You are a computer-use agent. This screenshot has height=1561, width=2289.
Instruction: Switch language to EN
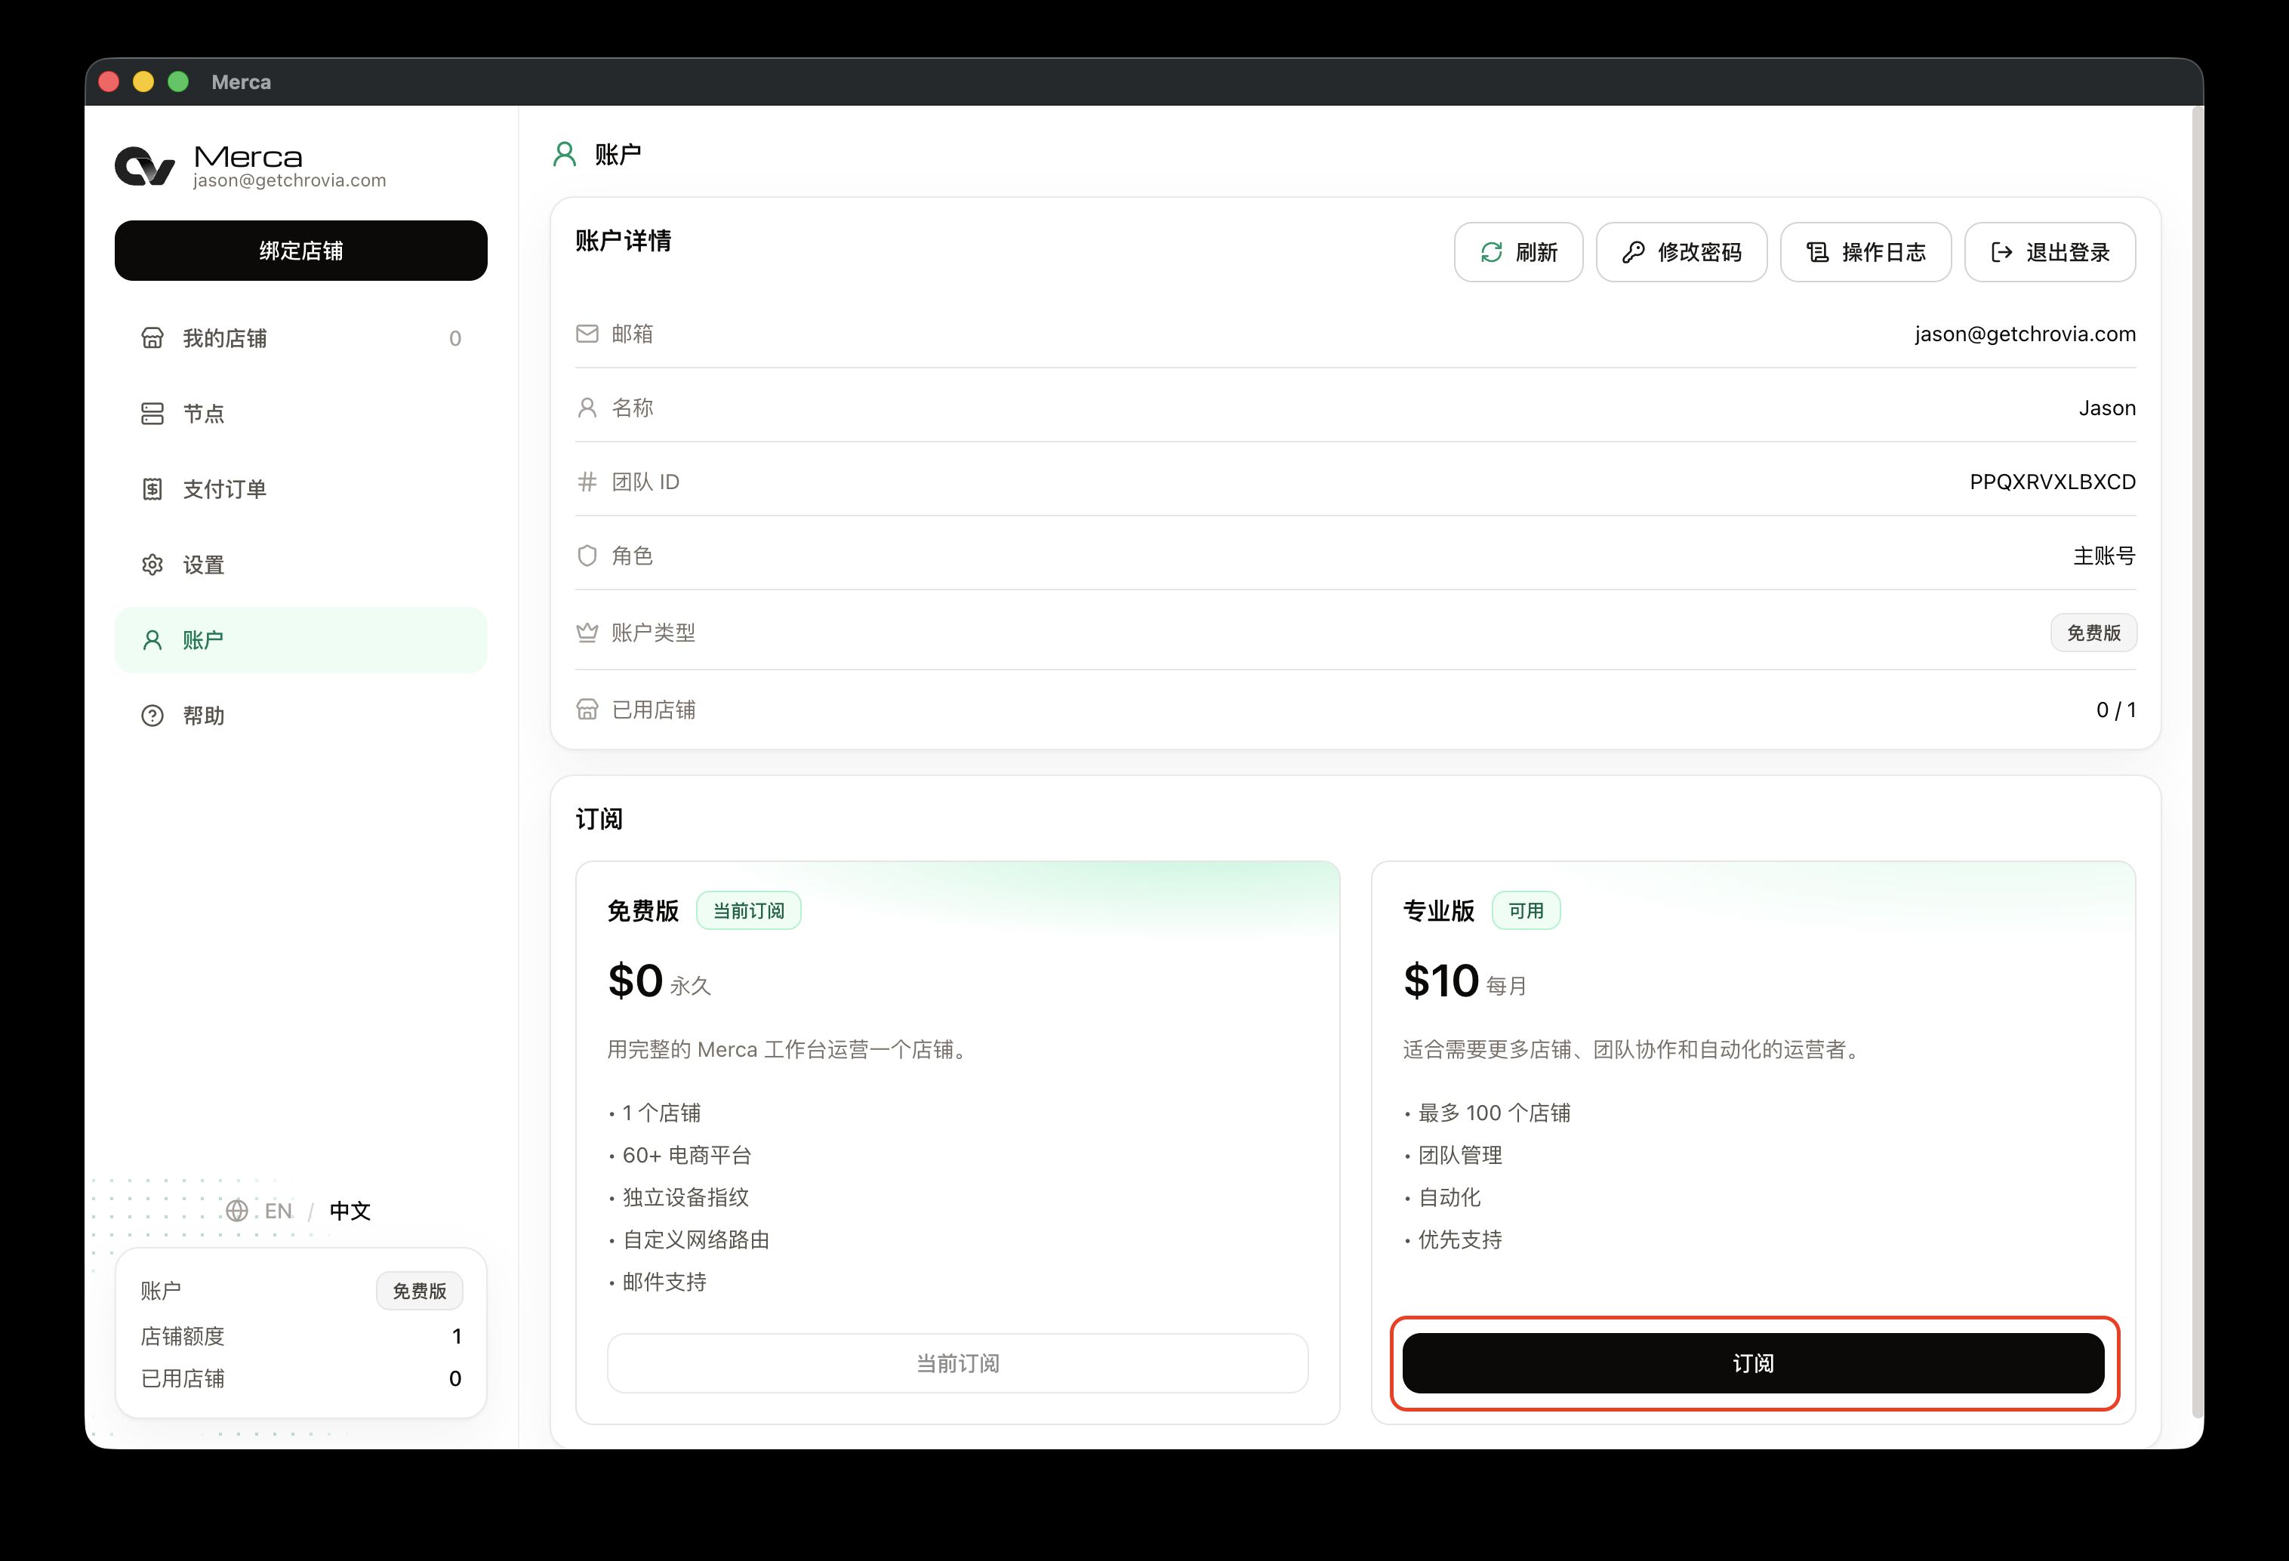[x=279, y=1211]
